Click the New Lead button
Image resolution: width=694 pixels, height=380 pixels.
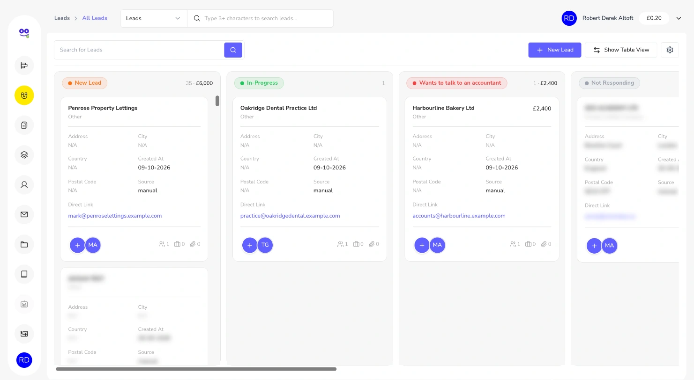(x=555, y=50)
